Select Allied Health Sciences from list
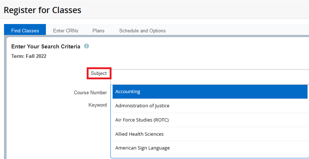Viewport: 309px width, 159px height. click(210, 134)
